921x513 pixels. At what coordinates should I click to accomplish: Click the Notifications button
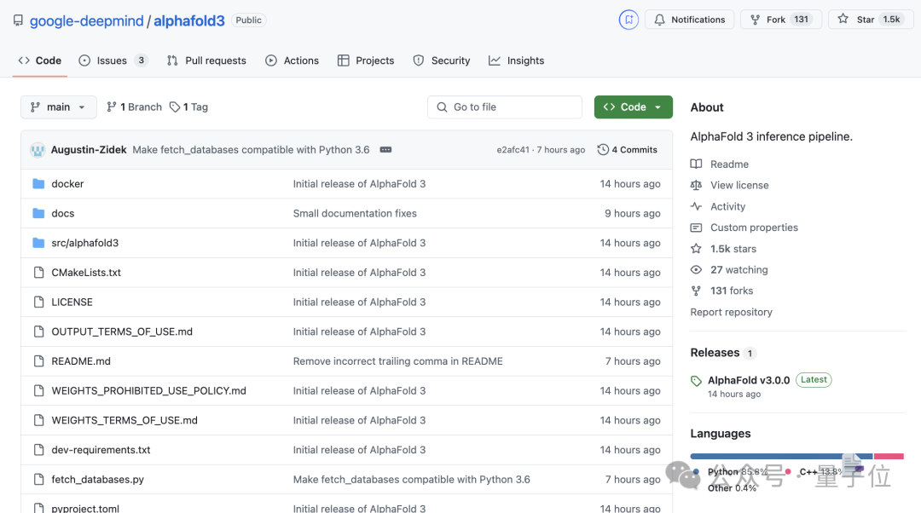click(x=690, y=20)
